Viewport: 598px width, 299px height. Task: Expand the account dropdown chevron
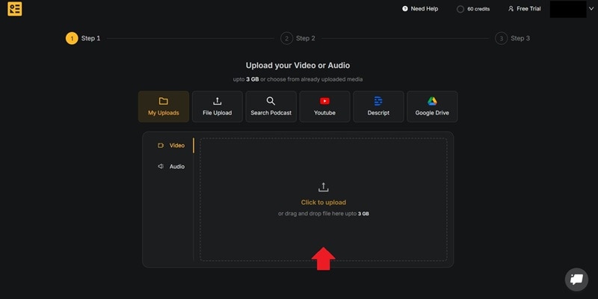[591, 9]
